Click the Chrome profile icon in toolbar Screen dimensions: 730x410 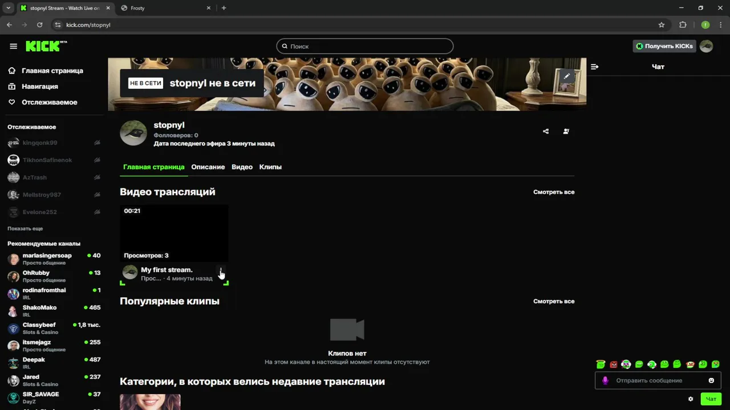click(705, 24)
